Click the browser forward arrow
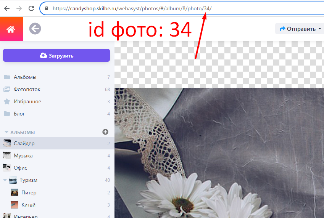 coord(19,8)
